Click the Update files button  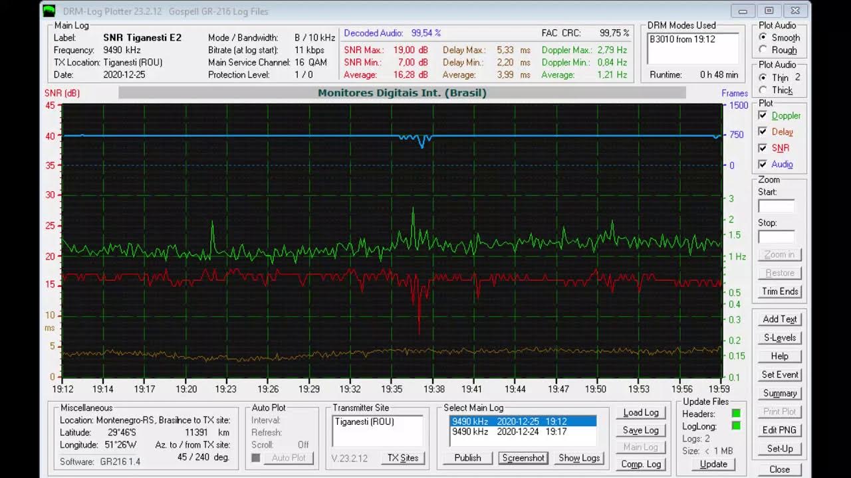pyautogui.click(x=713, y=464)
